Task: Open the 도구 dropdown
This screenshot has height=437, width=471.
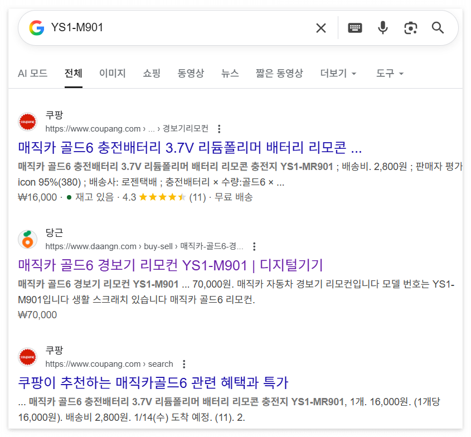Action: pos(386,73)
